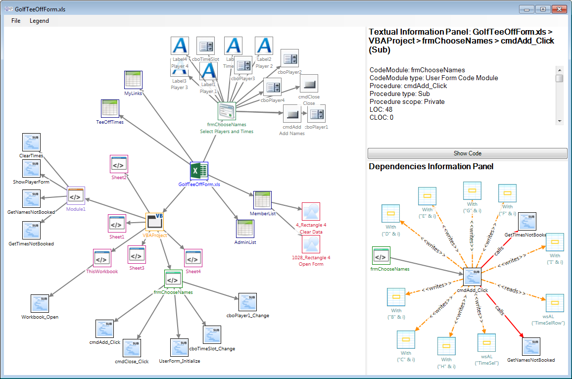Click the frmChooseNames user form icon
The height and width of the screenshot is (379, 572).
(226, 111)
